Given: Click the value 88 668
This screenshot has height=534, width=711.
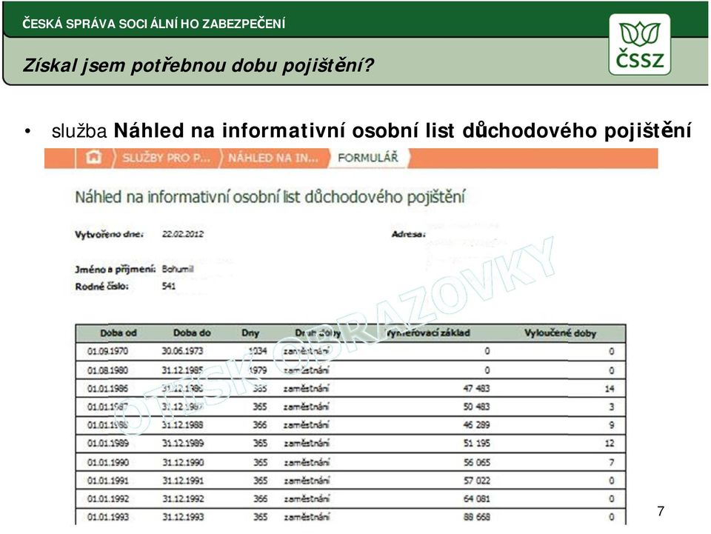Looking at the screenshot, I should pyautogui.click(x=477, y=517).
